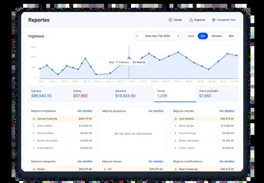Click the Comparte Yimi gift icon

pyautogui.click(x=214, y=20)
